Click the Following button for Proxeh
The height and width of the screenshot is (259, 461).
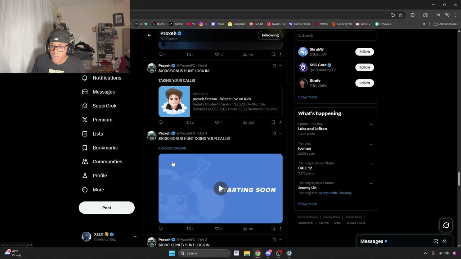(x=270, y=35)
